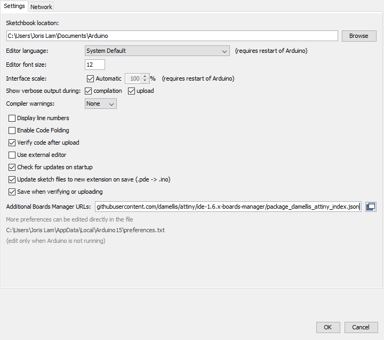Confirm preferences with the OK button
384x340 pixels.
[x=328, y=327]
